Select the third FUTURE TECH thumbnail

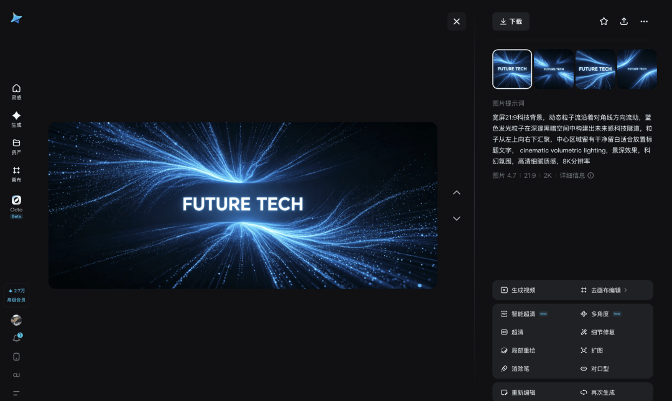(x=595, y=69)
